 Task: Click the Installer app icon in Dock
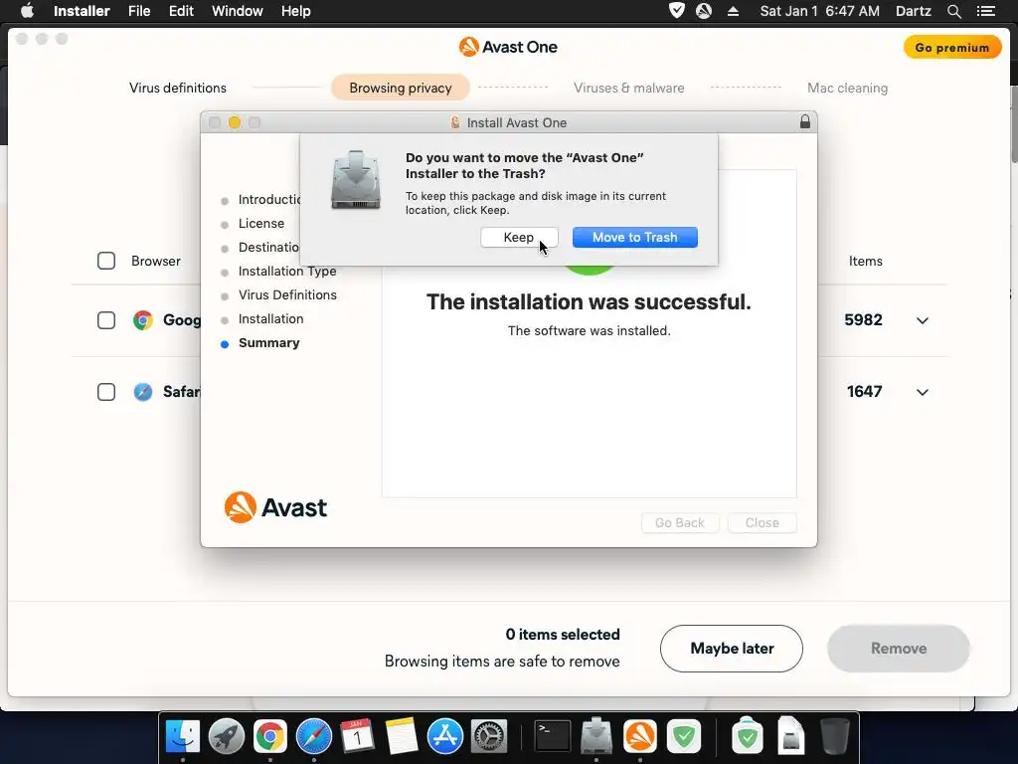(x=596, y=737)
